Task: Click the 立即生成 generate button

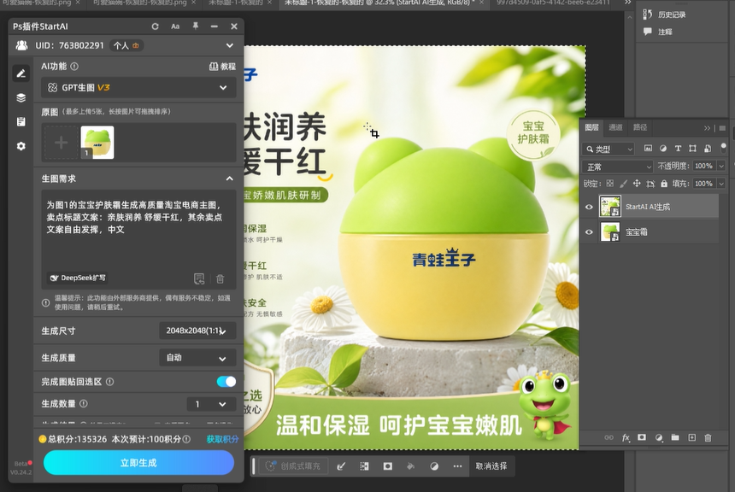Action: [138, 463]
